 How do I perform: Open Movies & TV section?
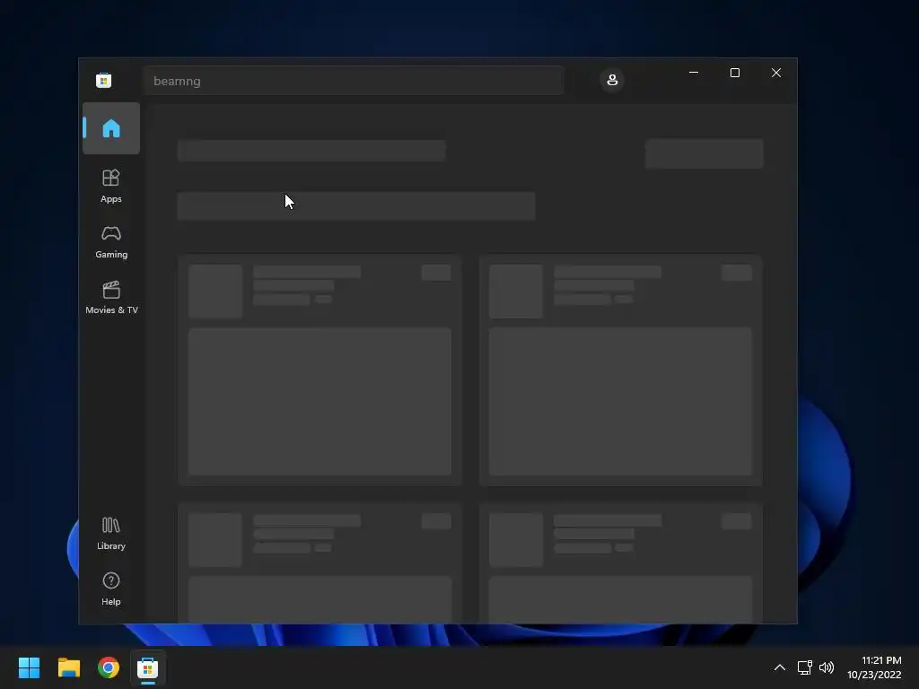pyautogui.click(x=111, y=298)
